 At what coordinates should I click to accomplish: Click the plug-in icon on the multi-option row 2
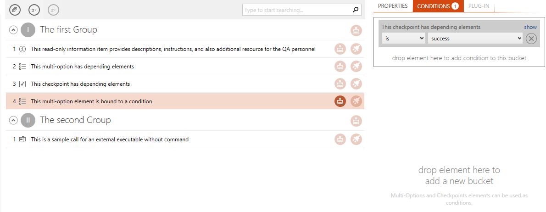tap(356, 67)
